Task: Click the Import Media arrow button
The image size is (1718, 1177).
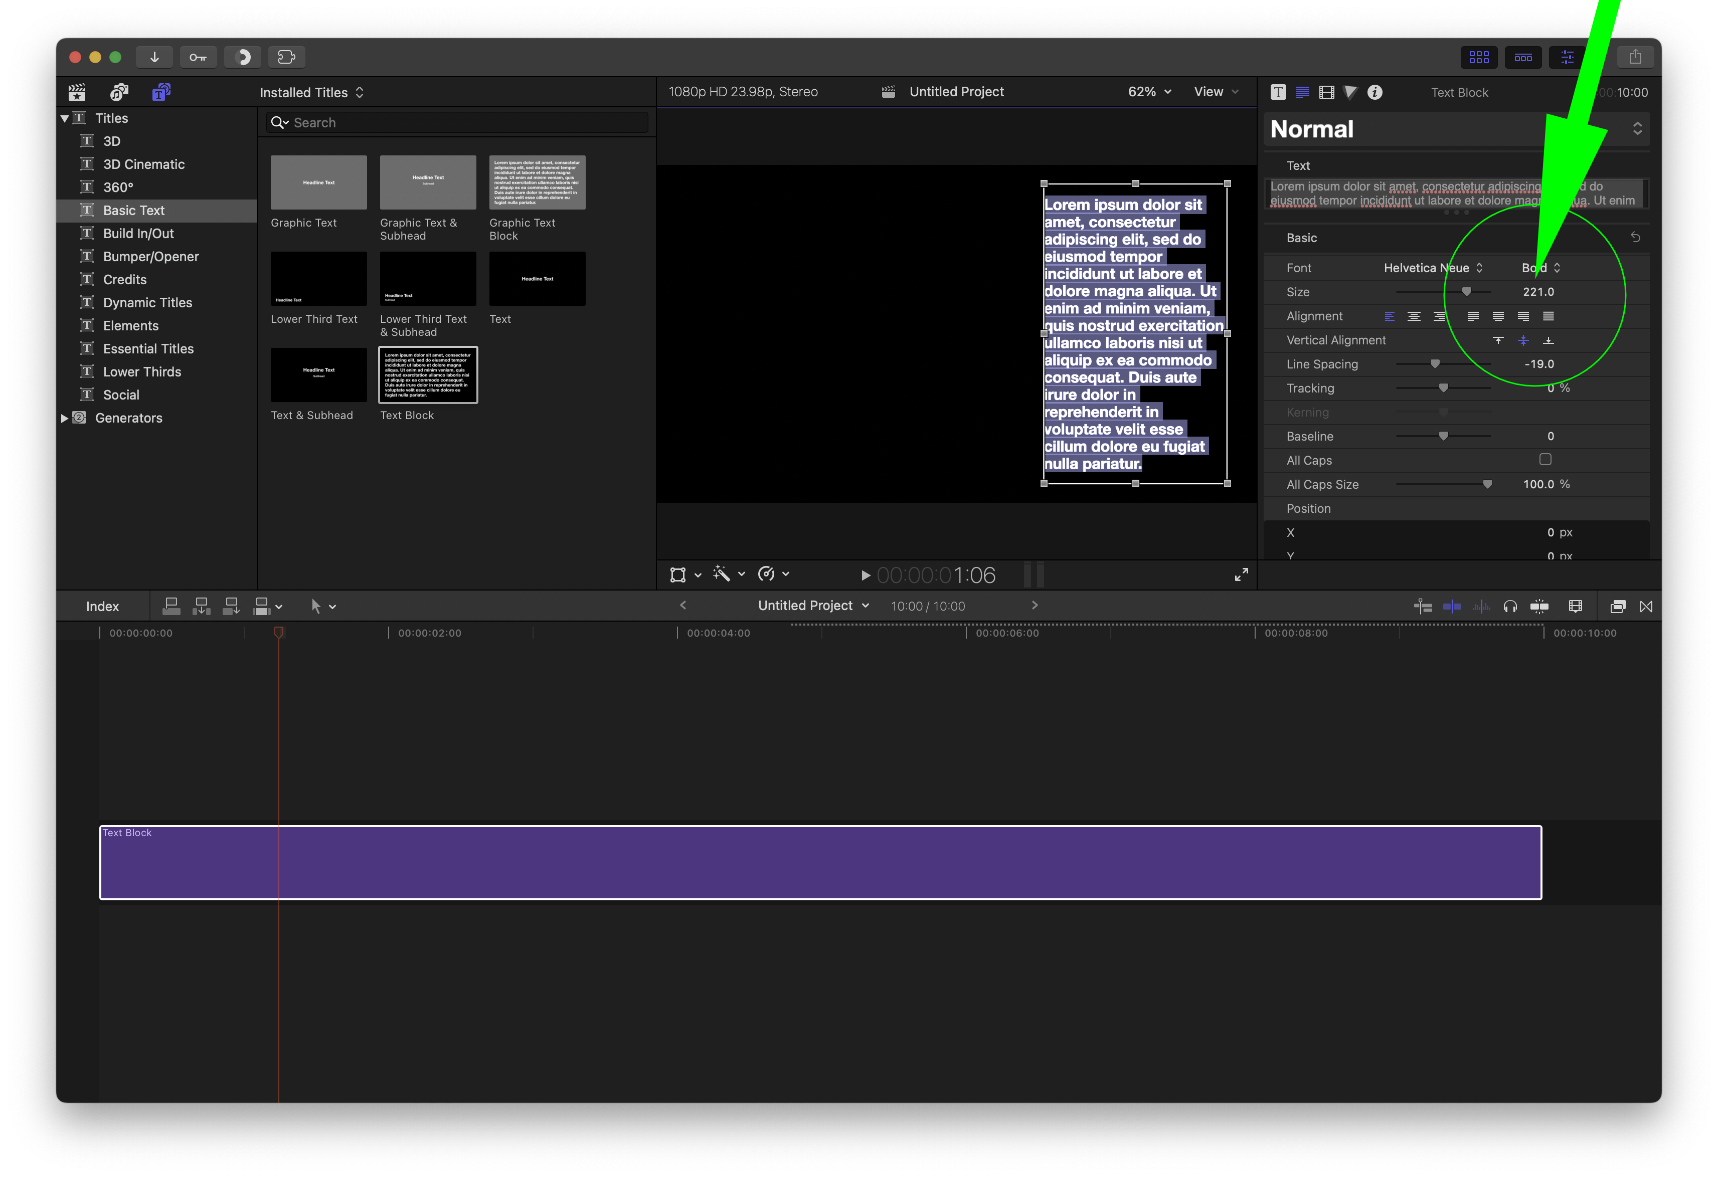Action: click(154, 57)
